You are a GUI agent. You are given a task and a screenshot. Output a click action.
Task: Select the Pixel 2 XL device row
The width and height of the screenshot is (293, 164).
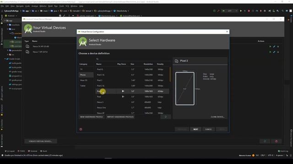click(132, 86)
